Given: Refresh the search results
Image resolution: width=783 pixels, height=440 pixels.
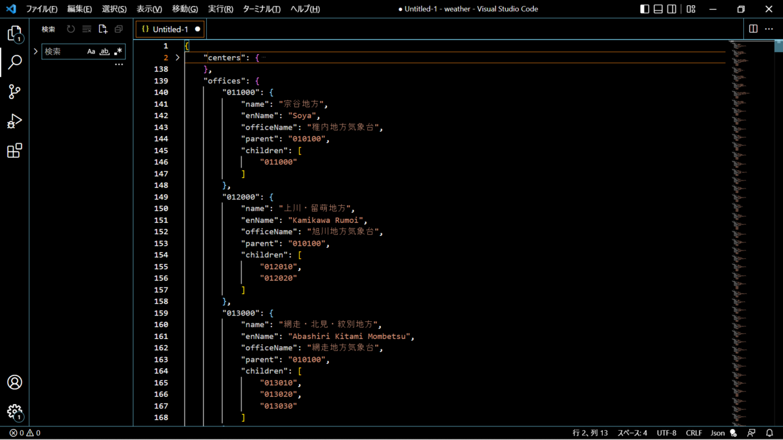Looking at the screenshot, I should tap(70, 29).
